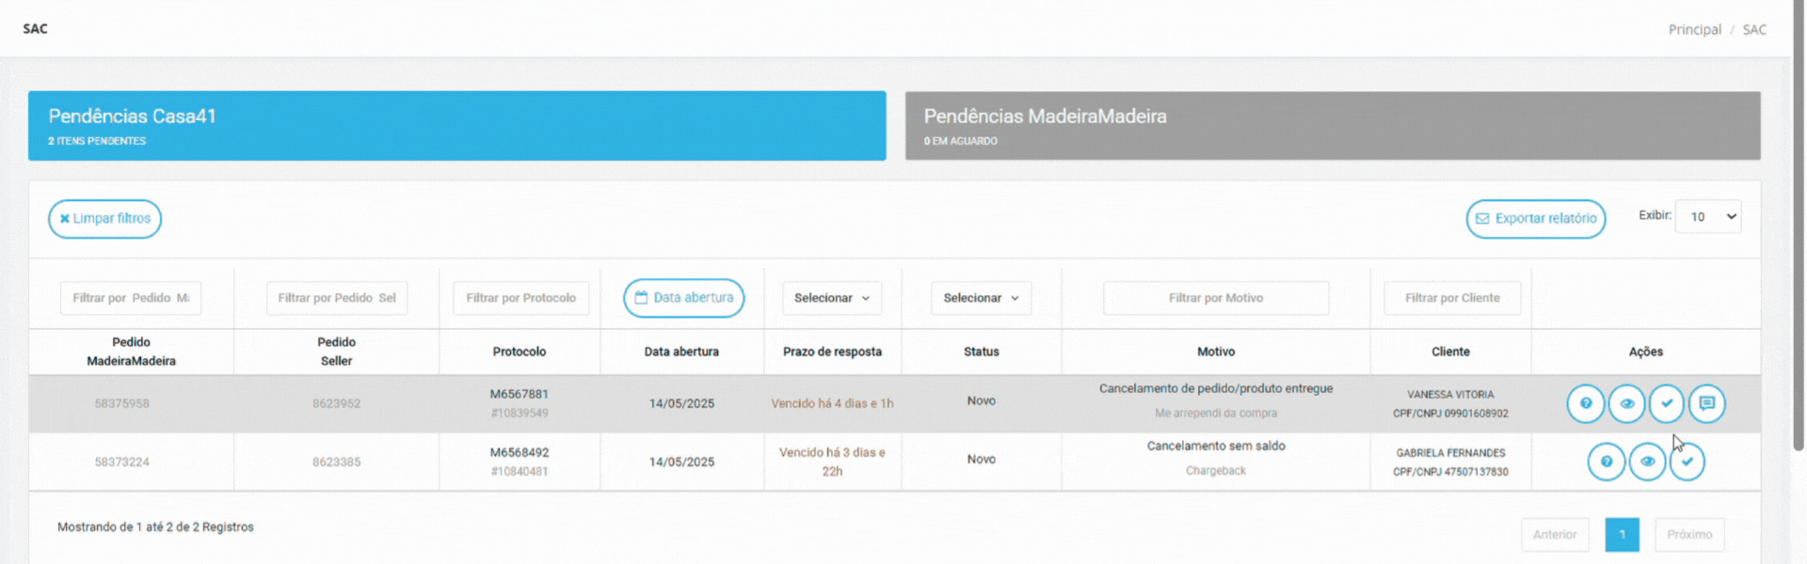
Task: Switch to Pendências MadeiraMadeira tab
Action: coord(1333,126)
